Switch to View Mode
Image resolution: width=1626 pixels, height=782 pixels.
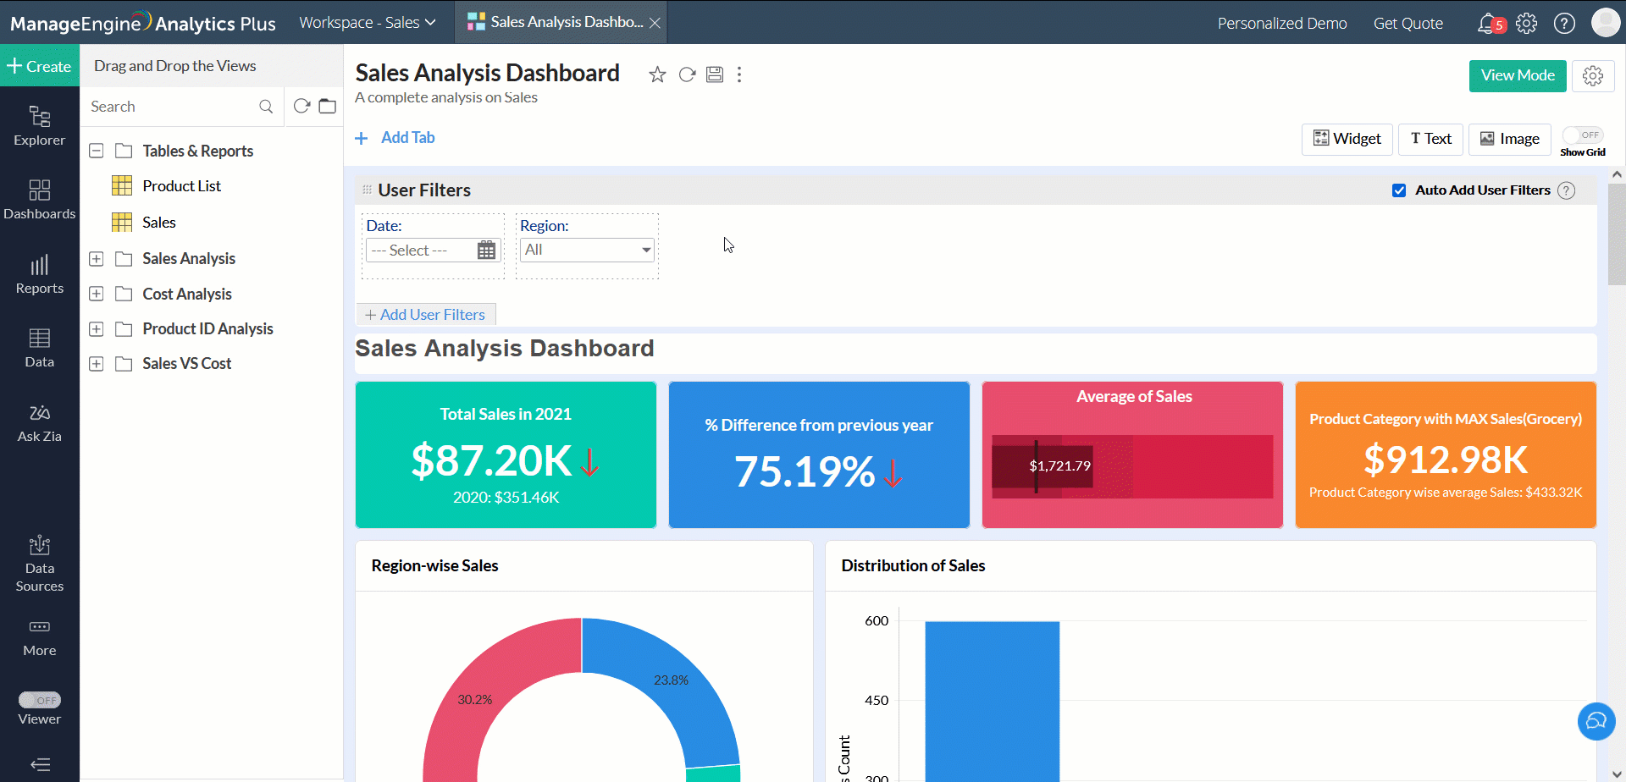coord(1518,75)
